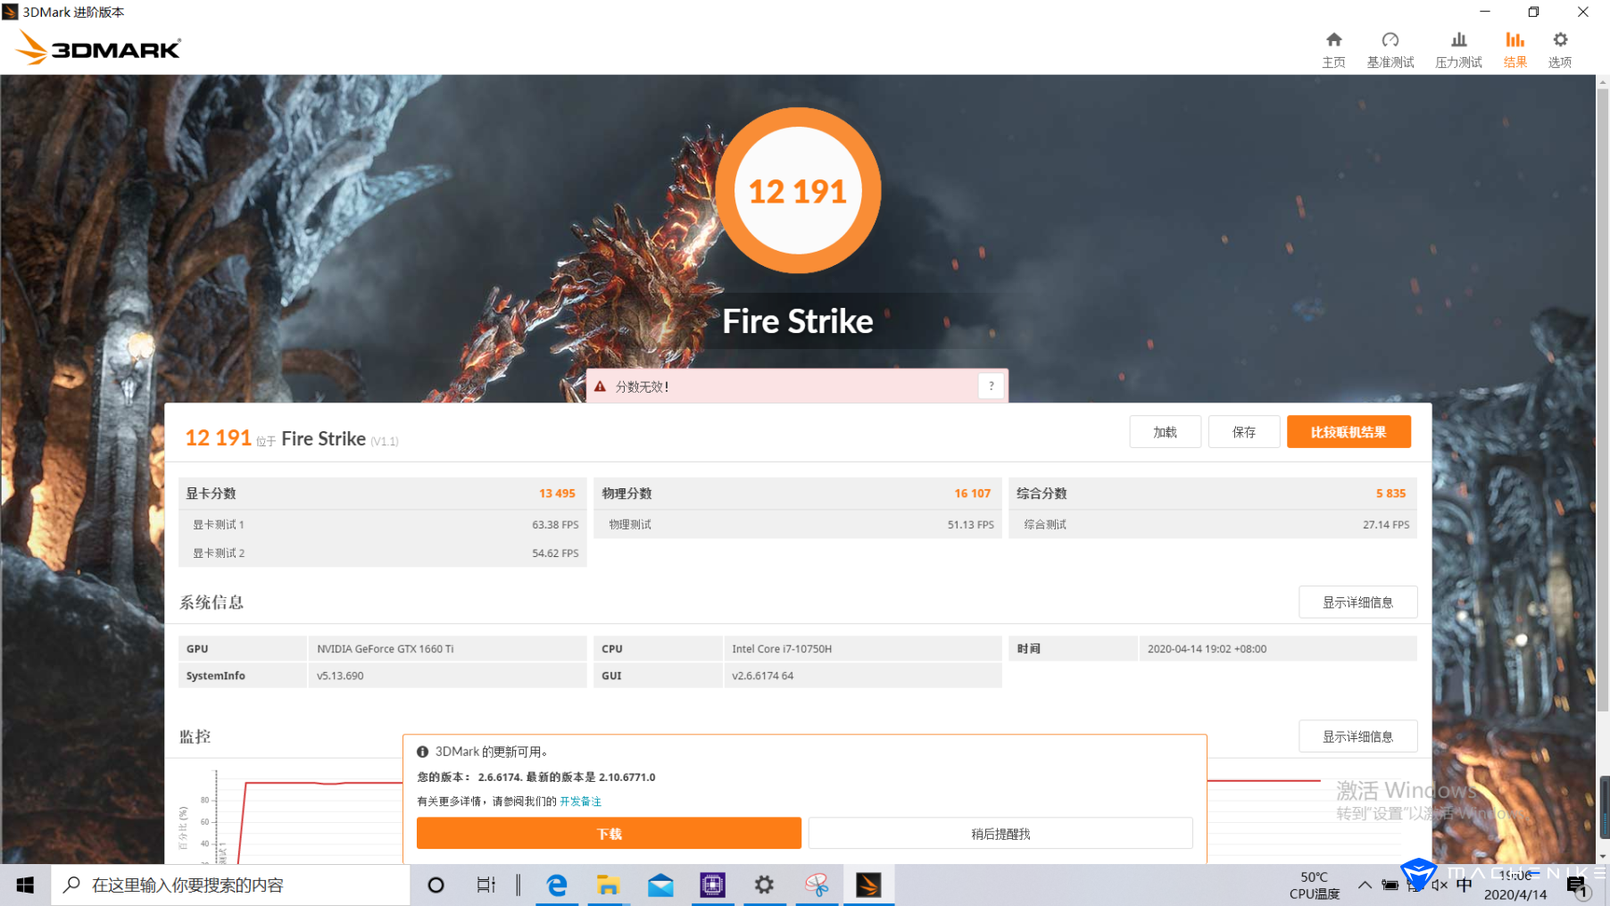Click the 综合测试 27.14 FPS row
1610x906 pixels.
pos(1213,525)
